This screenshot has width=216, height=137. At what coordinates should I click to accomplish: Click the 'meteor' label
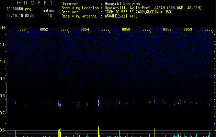(x=49, y=11)
